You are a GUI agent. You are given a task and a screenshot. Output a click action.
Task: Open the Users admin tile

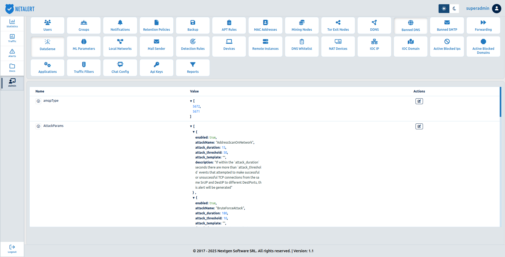[48, 25]
